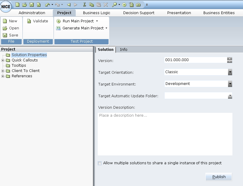Click the navigate back arrow on the toolbar
The image size is (243, 186).
pyautogui.click(x=69, y=4)
